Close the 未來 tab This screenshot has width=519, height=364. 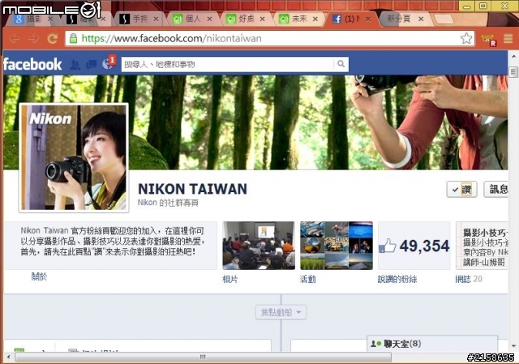coord(315,19)
